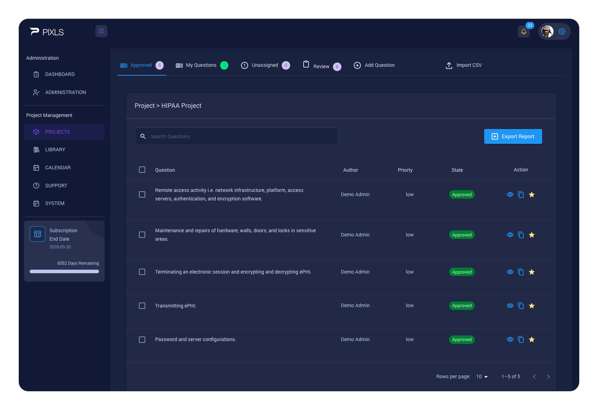Click Approved state badge for Transmitting ePHI
Viewport: 598px width, 410px height.
click(462, 306)
